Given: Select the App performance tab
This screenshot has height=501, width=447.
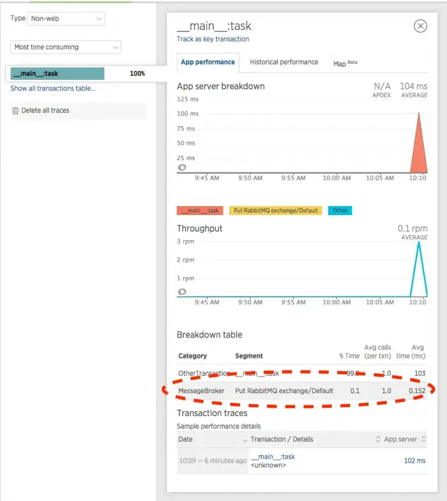Looking at the screenshot, I should (208, 63).
